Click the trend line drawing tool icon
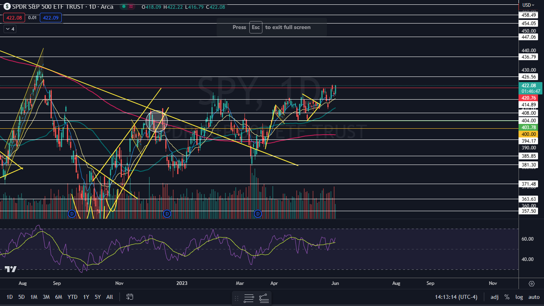 264,298
